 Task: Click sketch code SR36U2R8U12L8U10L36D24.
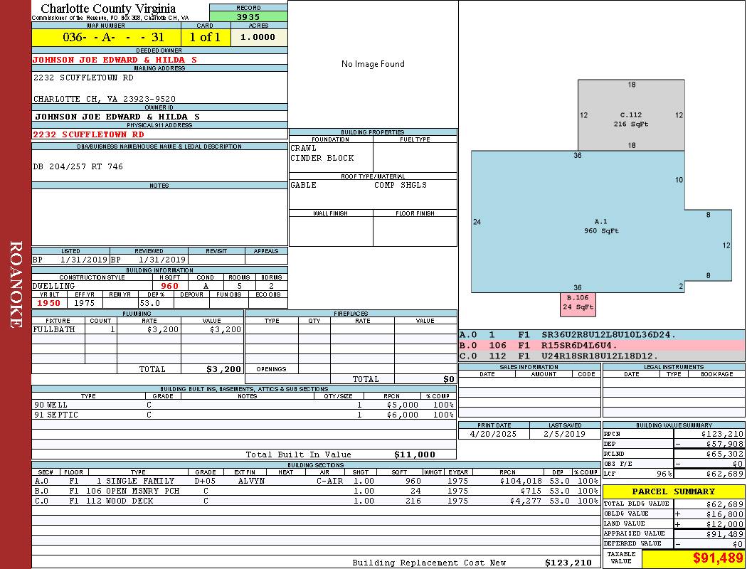coord(608,335)
